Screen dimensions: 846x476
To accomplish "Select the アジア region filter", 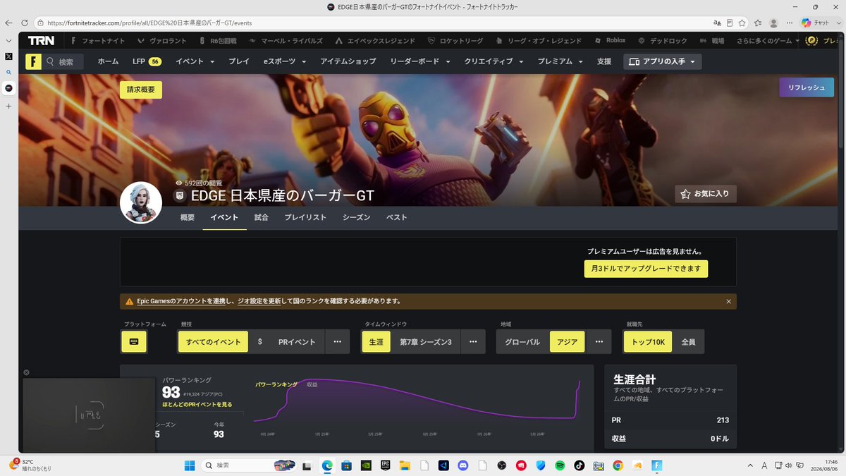I will point(567,342).
